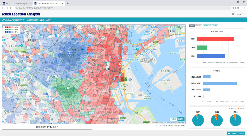This screenshot has width=247, height=136.
Task: Open the sample user dropdown
Action: (x=240, y=14)
